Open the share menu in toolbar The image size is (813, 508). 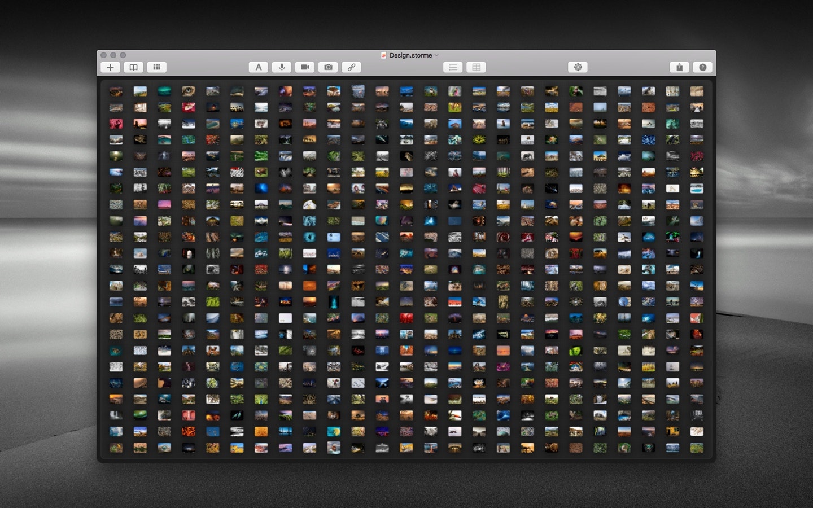click(x=679, y=67)
